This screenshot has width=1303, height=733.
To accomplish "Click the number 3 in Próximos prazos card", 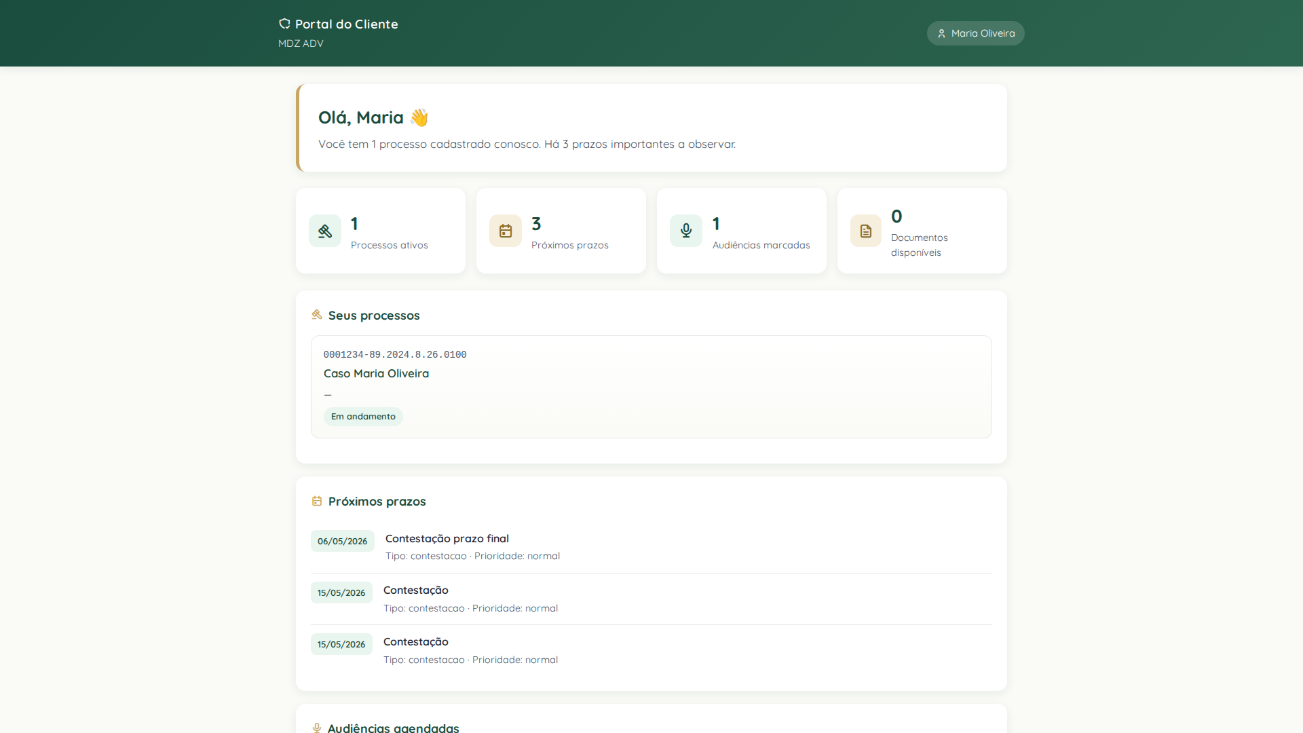I will [x=536, y=223].
